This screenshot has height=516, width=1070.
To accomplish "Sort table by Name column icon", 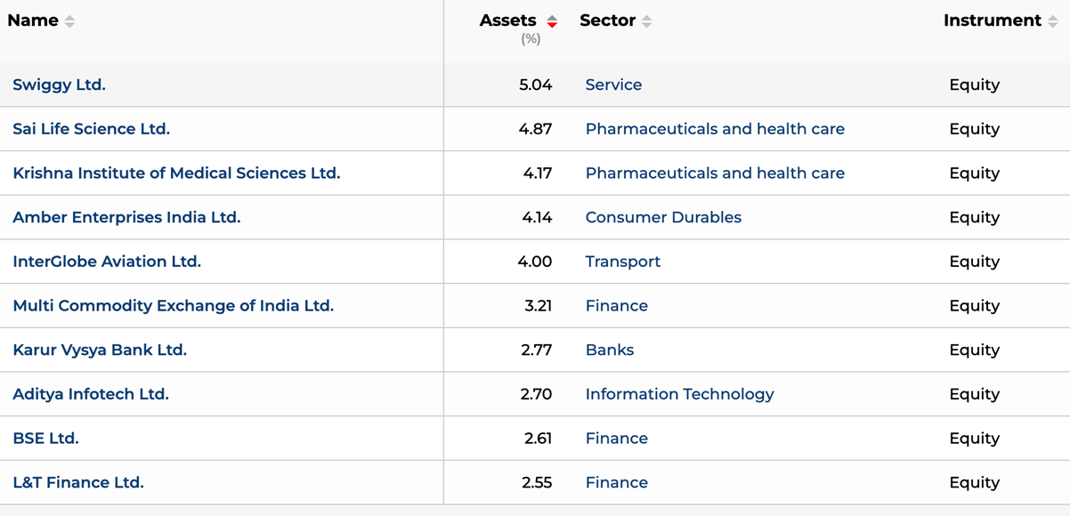I will [69, 21].
